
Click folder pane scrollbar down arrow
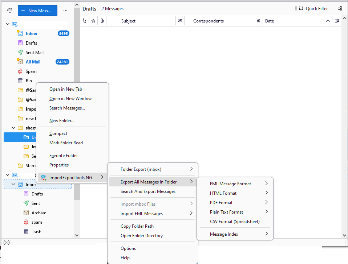point(77,235)
